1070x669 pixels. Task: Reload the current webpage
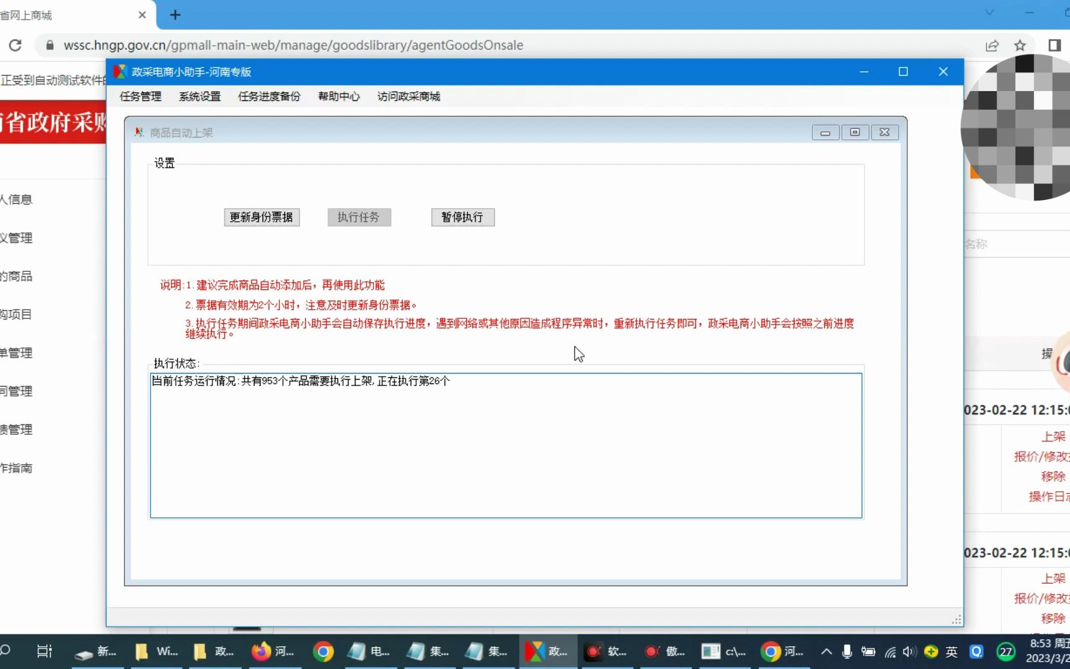click(15, 45)
